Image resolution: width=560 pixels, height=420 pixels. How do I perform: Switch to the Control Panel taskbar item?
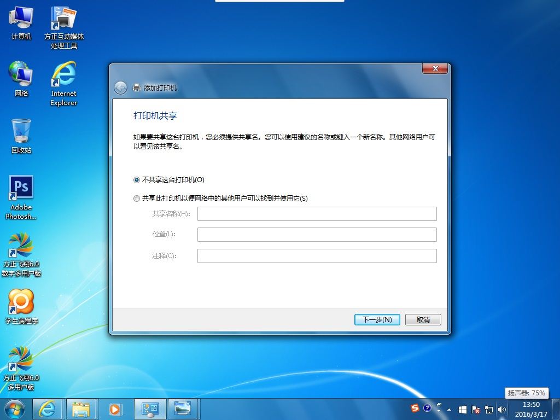[x=150, y=409]
